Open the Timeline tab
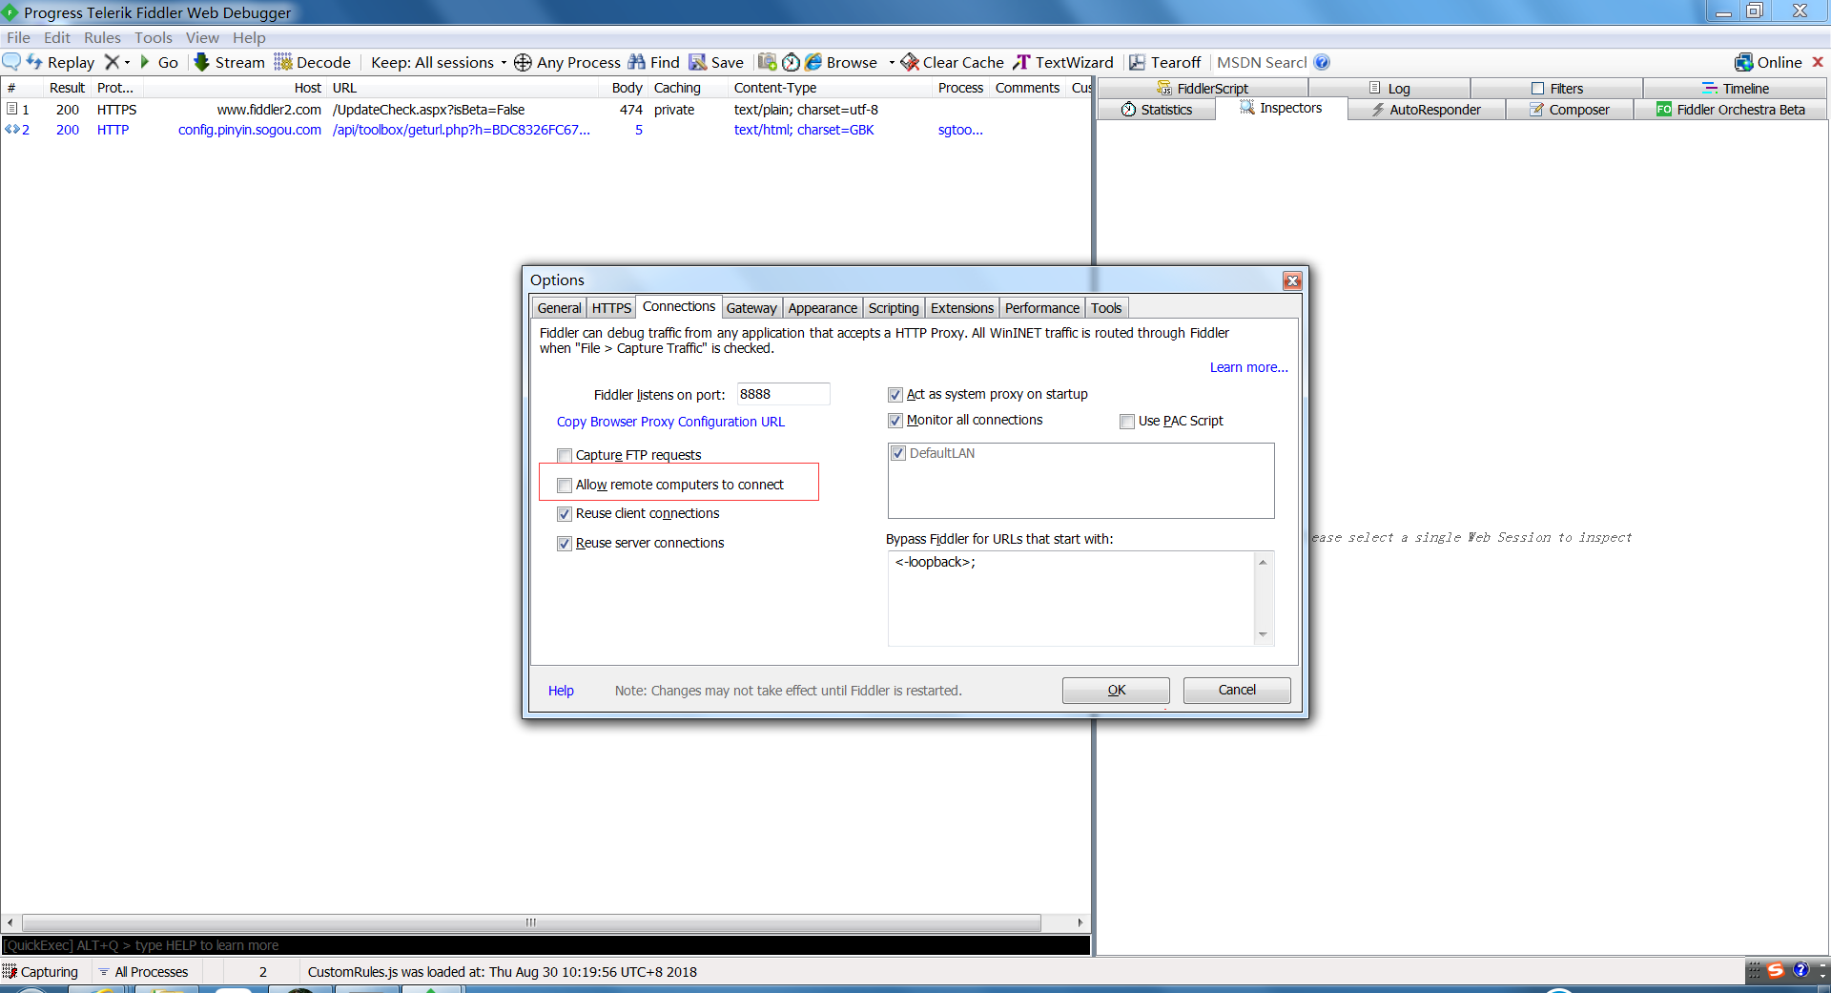Screen dimensions: 1831x993 [x=1736, y=88]
